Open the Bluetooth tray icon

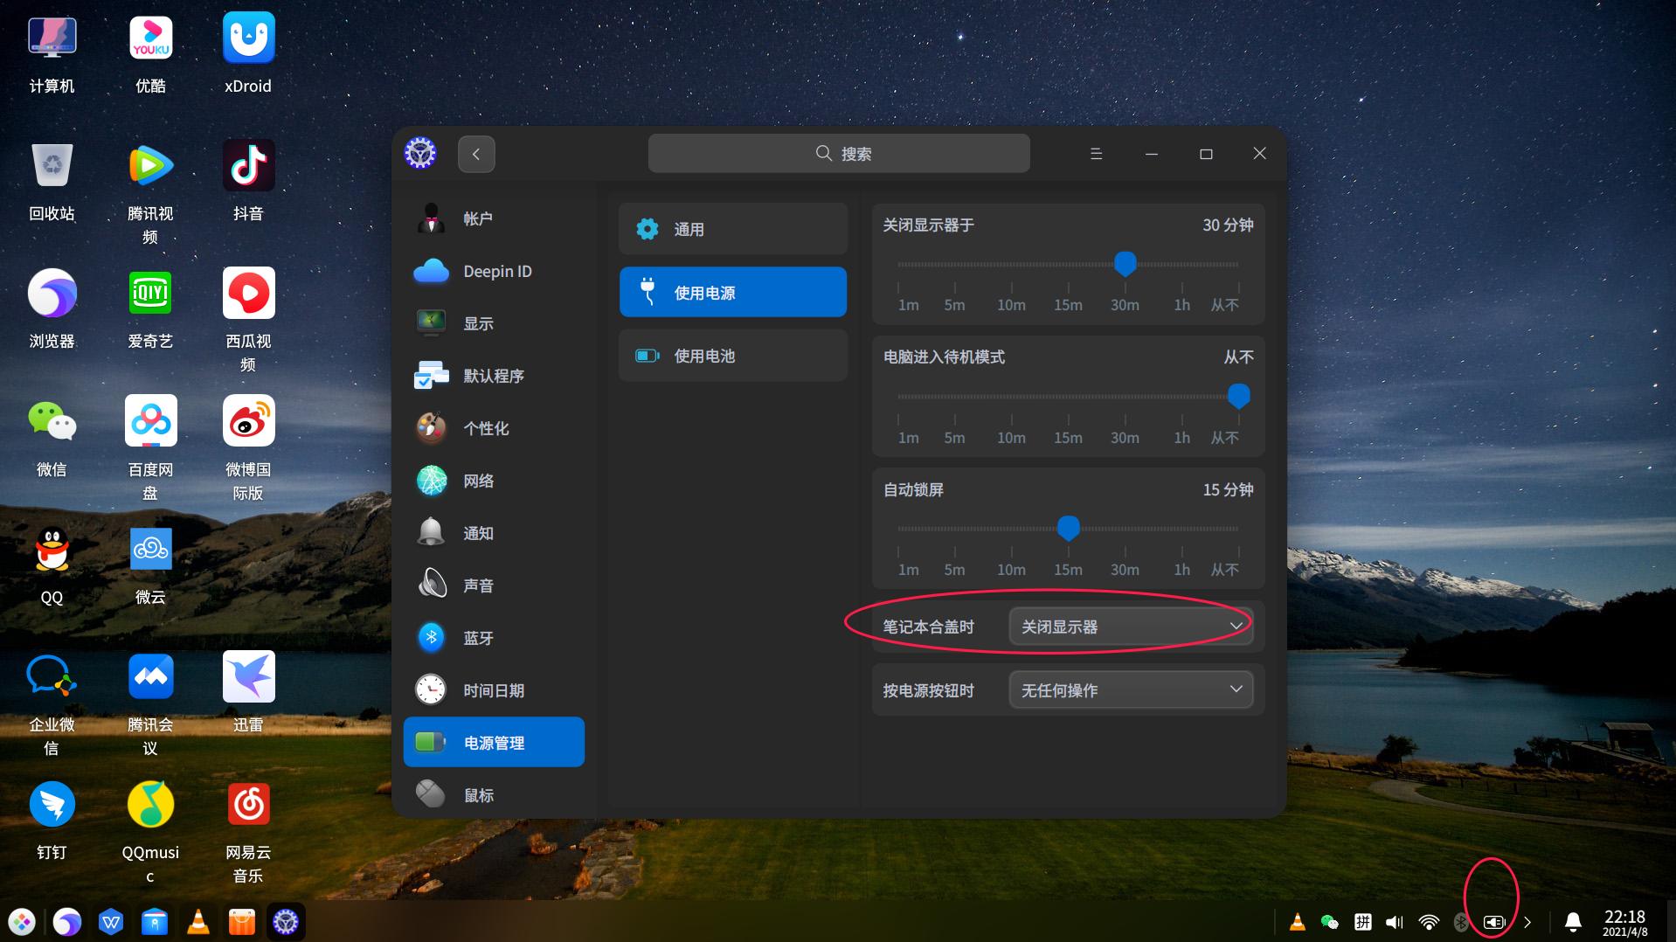pos(1461,922)
